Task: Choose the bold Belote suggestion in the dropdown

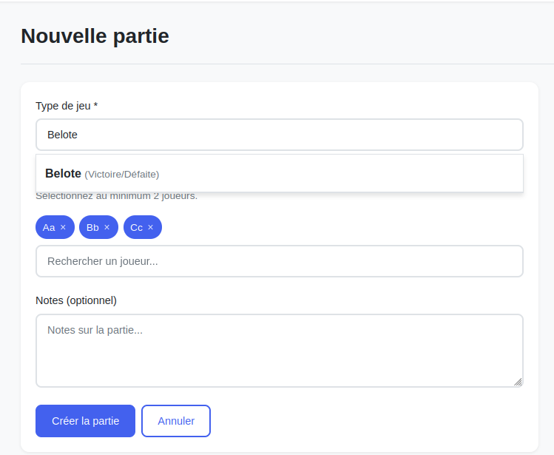Action: coord(64,174)
